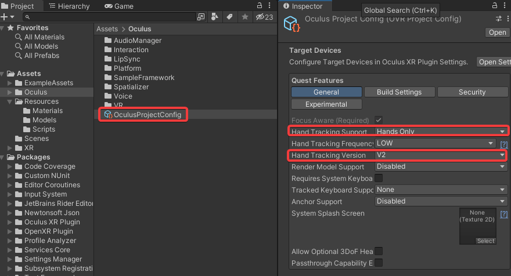Switch to the Project tab

(x=17, y=6)
